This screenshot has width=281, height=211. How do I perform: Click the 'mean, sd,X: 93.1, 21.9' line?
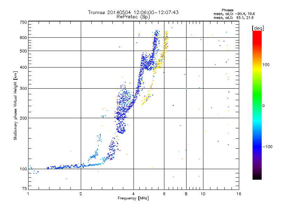[x=233, y=18]
